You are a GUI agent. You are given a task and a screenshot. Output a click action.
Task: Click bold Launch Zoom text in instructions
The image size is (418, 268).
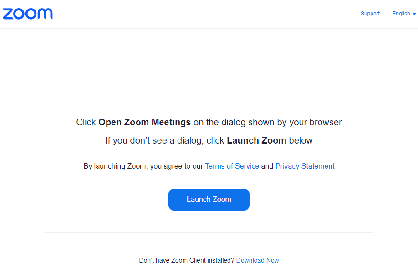point(256,140)
